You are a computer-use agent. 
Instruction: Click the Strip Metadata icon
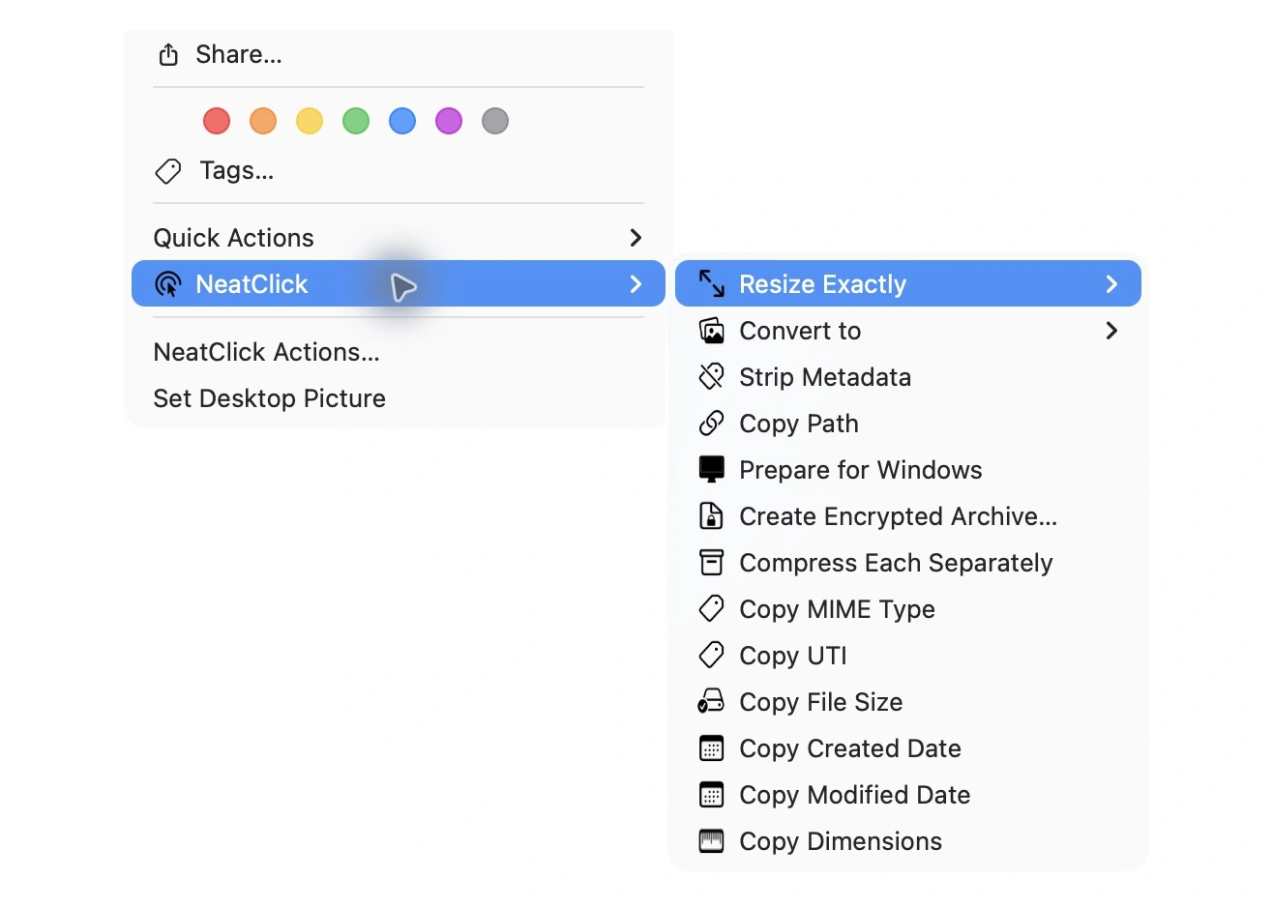(x=712, y=376)
